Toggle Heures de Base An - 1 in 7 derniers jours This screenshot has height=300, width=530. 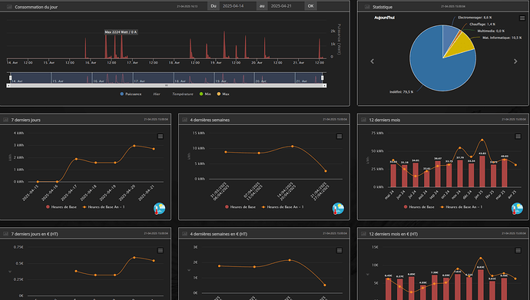104,207
